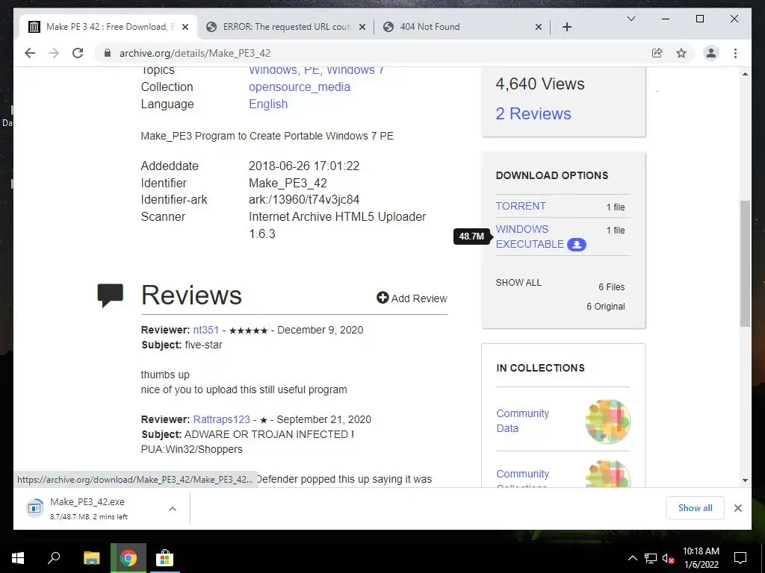Click ark:/13960/t74v3jc84 value

point(304,200)
